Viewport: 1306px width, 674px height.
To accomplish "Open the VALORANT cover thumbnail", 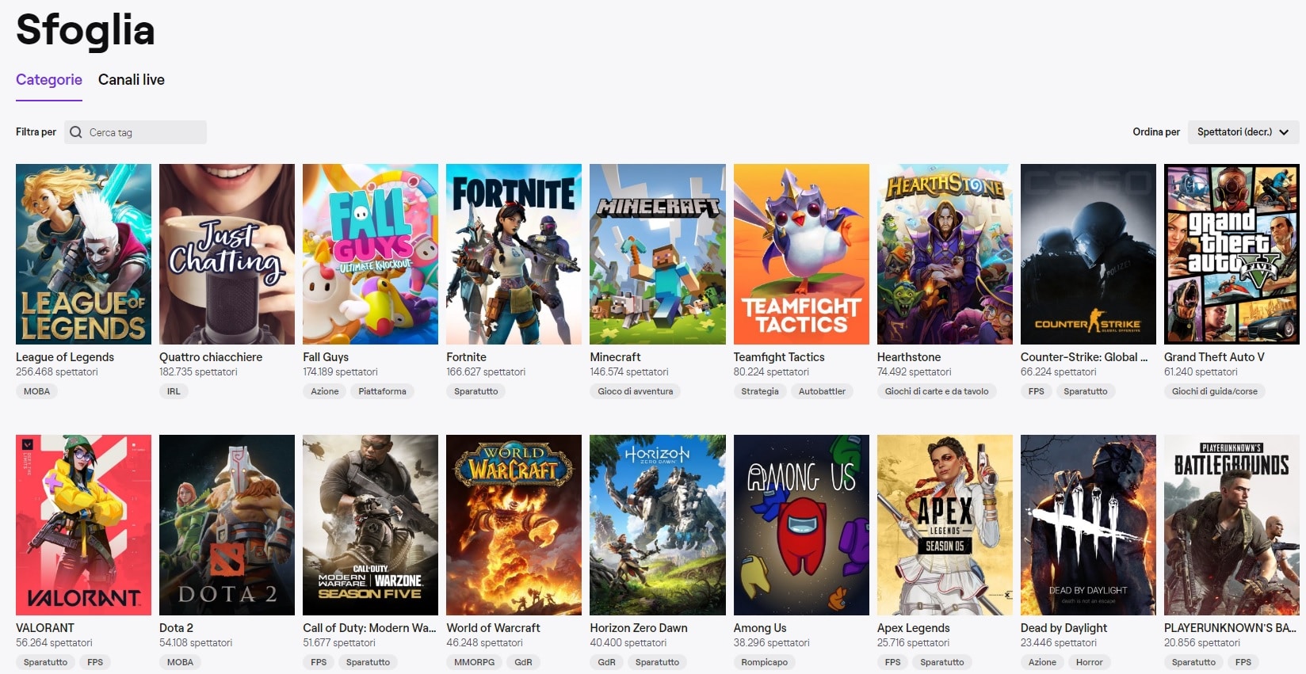I will pyautogui.click(x=83, y=525).
